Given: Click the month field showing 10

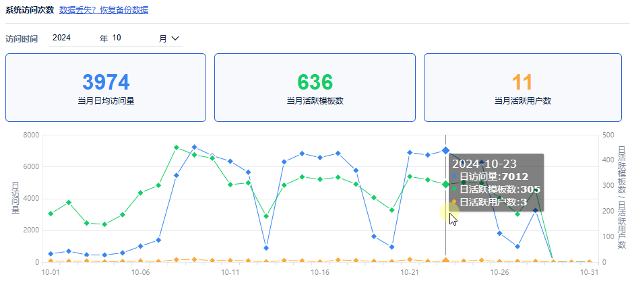Looking at the screenshot, I should click(131, 38).
